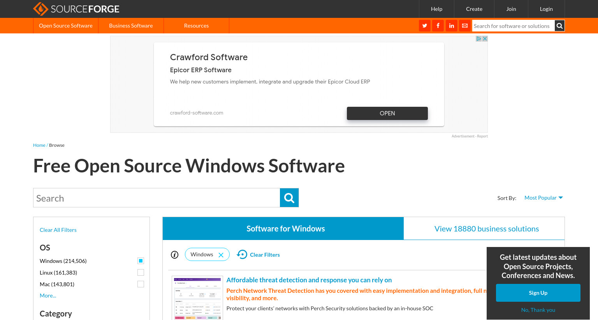The height and width of the screenshot is (320, 598).
Task: Click the Crawford Software ad title
Action: click(209, 57)
